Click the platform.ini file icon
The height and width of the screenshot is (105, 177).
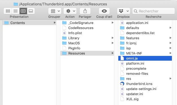pyautogui.click(x=122, y=64)
